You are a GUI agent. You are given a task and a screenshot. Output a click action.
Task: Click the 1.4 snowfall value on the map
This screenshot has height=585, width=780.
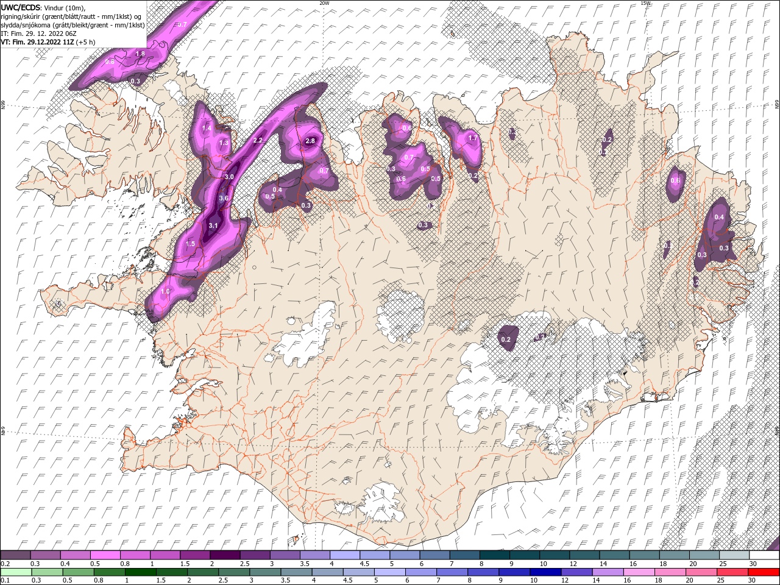207,128
